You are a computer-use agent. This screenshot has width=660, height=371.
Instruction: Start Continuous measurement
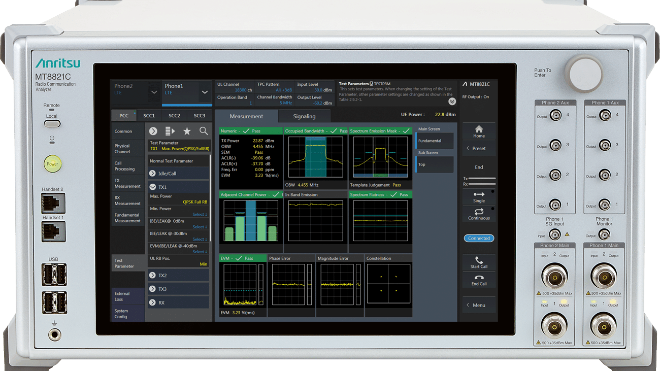click(x=479, y=214)
